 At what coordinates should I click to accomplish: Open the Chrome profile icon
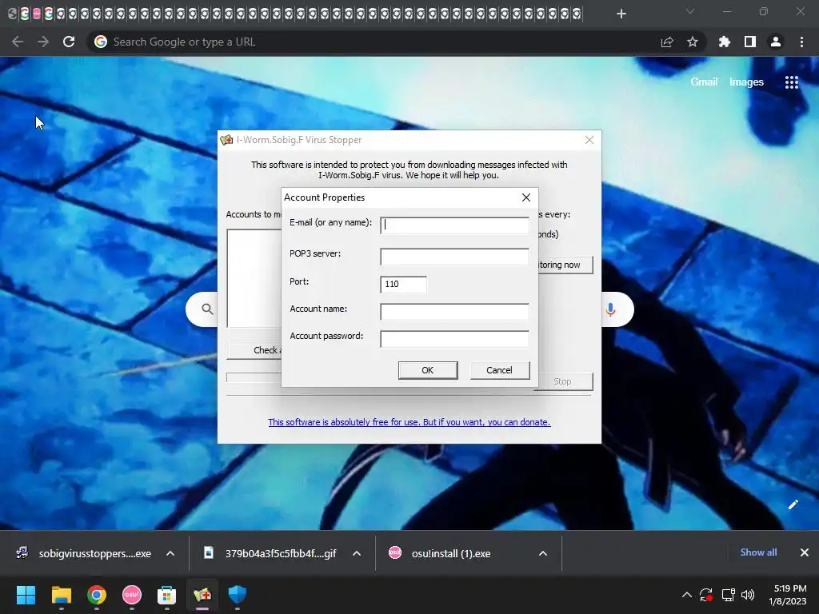pyautogui.click(x=776, y=42)
